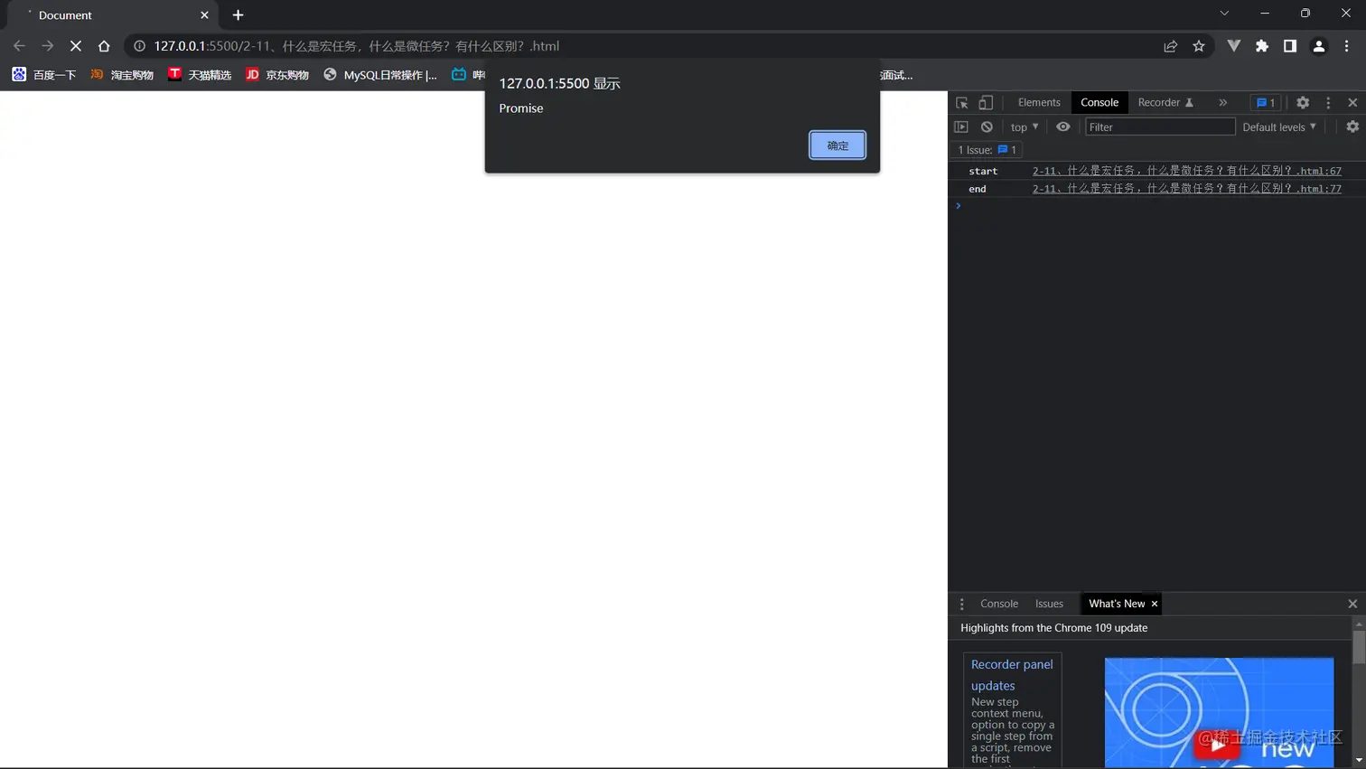Image resolution: width=1366 pixels, height=769 pixels.
Task: Focus the console Filter field
Action: pyautogui.click(x=1160, y=127)
